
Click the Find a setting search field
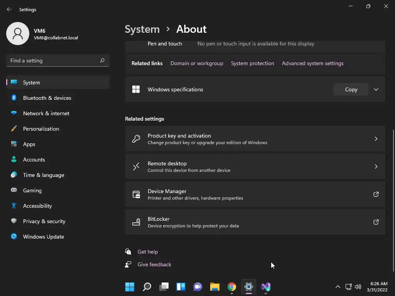(x=58, y=61)
